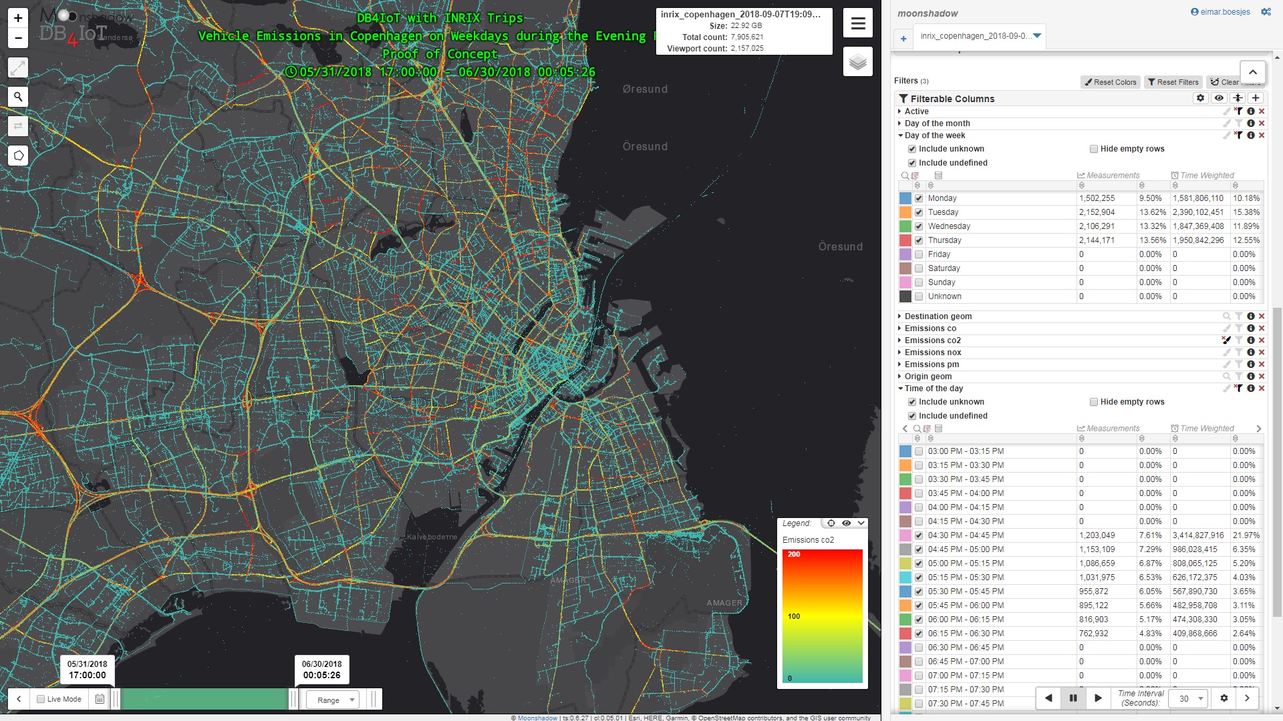Click the green timeline range bar

(204, 699)
